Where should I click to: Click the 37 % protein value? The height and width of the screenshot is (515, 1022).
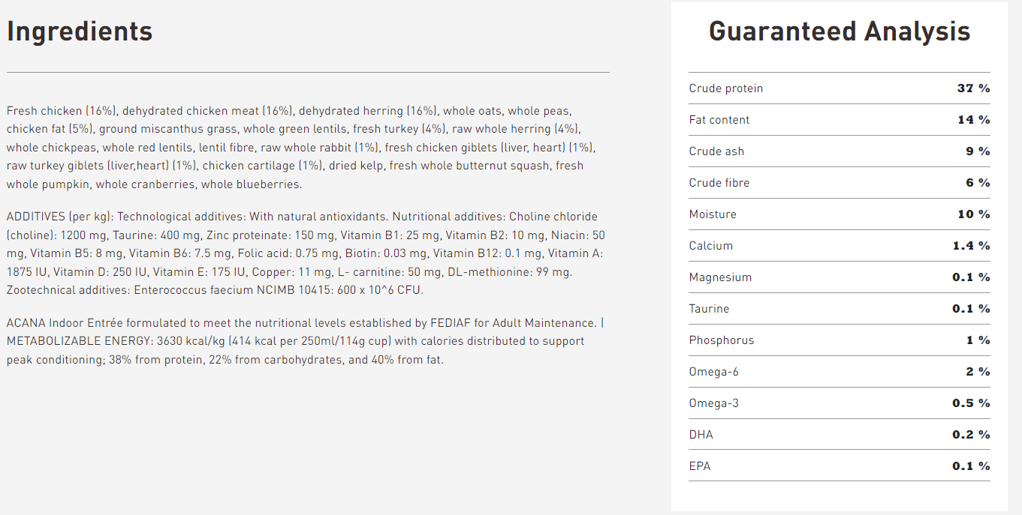(973, 88)
